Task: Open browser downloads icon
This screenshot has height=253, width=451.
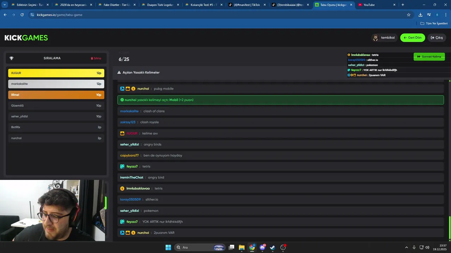Action: (420, 15)
